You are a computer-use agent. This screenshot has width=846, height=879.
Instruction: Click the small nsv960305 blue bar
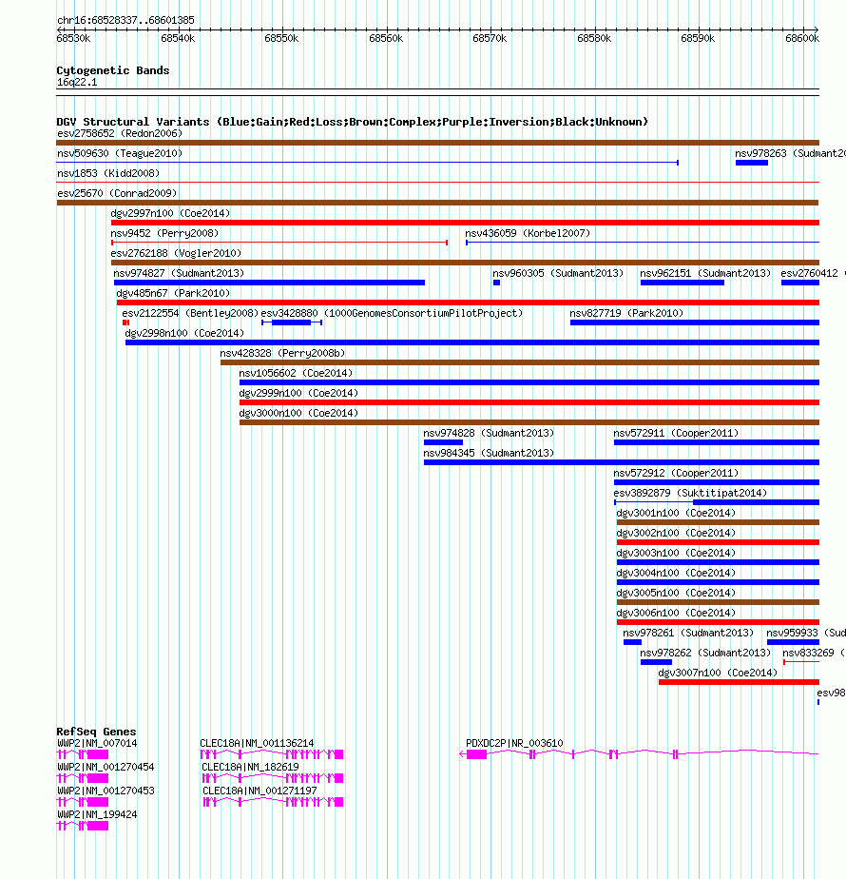pyautogui.click(x=496, y=283)
